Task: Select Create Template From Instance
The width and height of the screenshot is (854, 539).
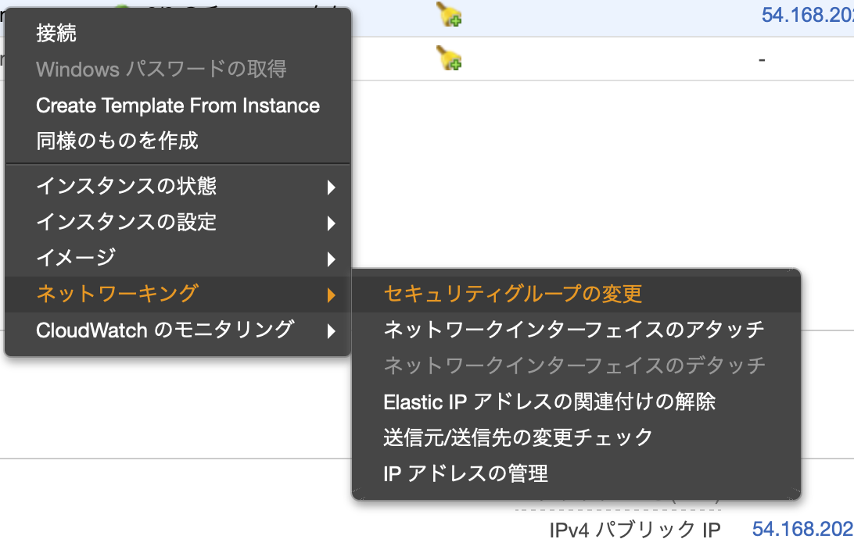Action: coord(178,105)
